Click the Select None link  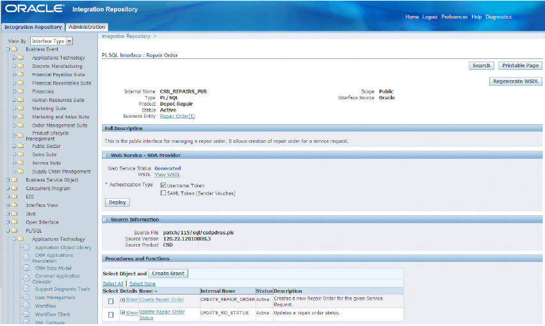142,284
